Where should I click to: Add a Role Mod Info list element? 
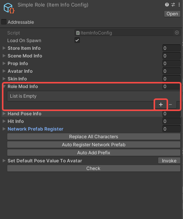click(x=161, y=105)
